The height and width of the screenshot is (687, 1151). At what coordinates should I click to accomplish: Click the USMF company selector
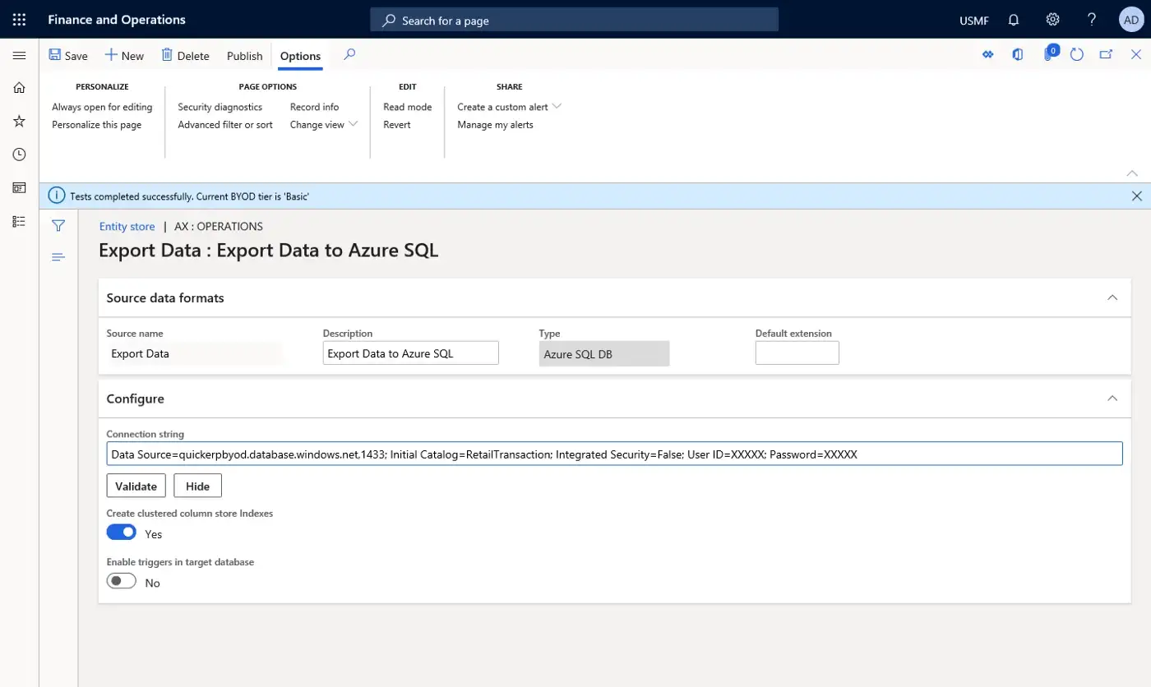(974, 21)
